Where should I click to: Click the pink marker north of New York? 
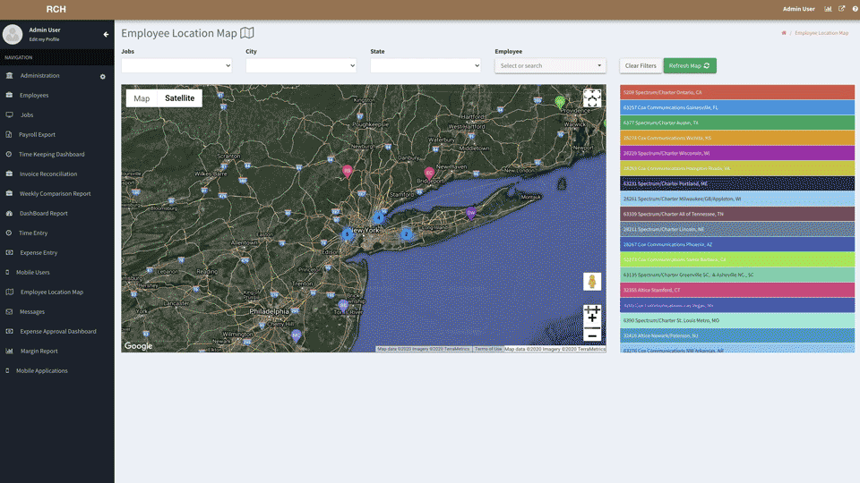pos(348,172)
